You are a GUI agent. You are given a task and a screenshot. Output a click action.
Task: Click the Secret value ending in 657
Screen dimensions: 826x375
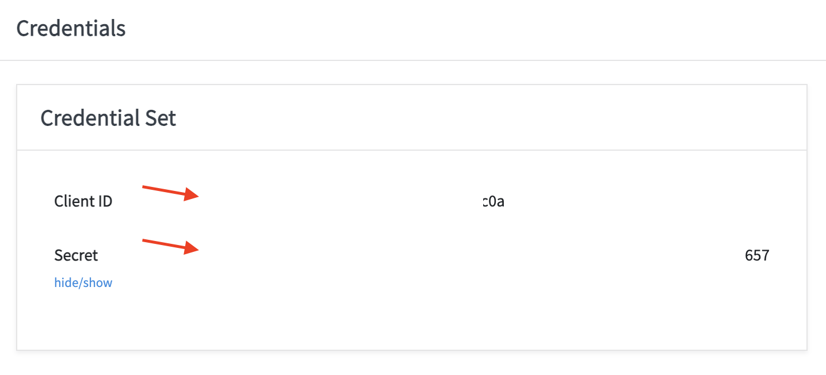tap(757, 255)
